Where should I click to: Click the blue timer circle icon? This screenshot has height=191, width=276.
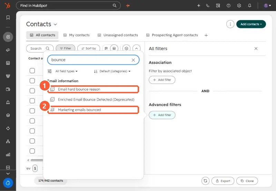(x=8, y=183)
